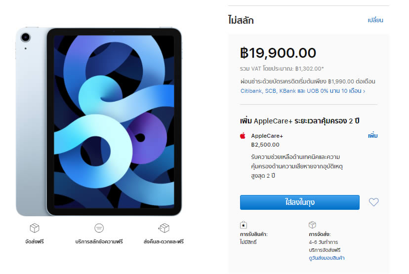Click the ฿19,900.00 price text
This screenshot has width=409, height=274.
[x=278, y=52]
